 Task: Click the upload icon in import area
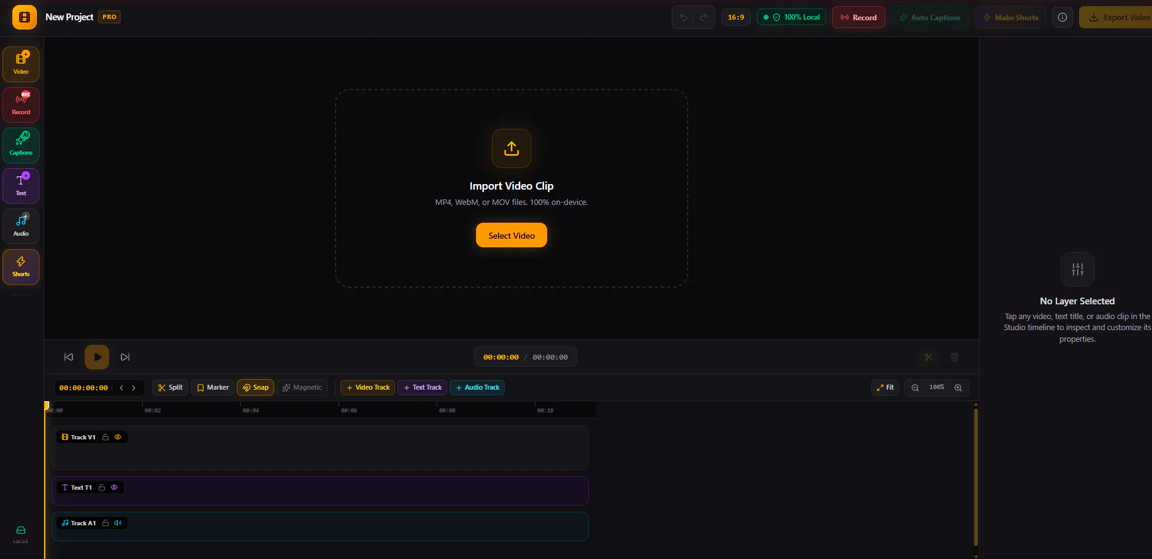(x=512, y=148)
